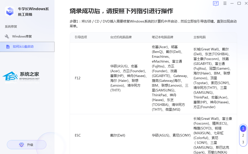Click the 引导选项 column header
The width and height of the screenshot is (248, 154).
[x=81, y=37]
